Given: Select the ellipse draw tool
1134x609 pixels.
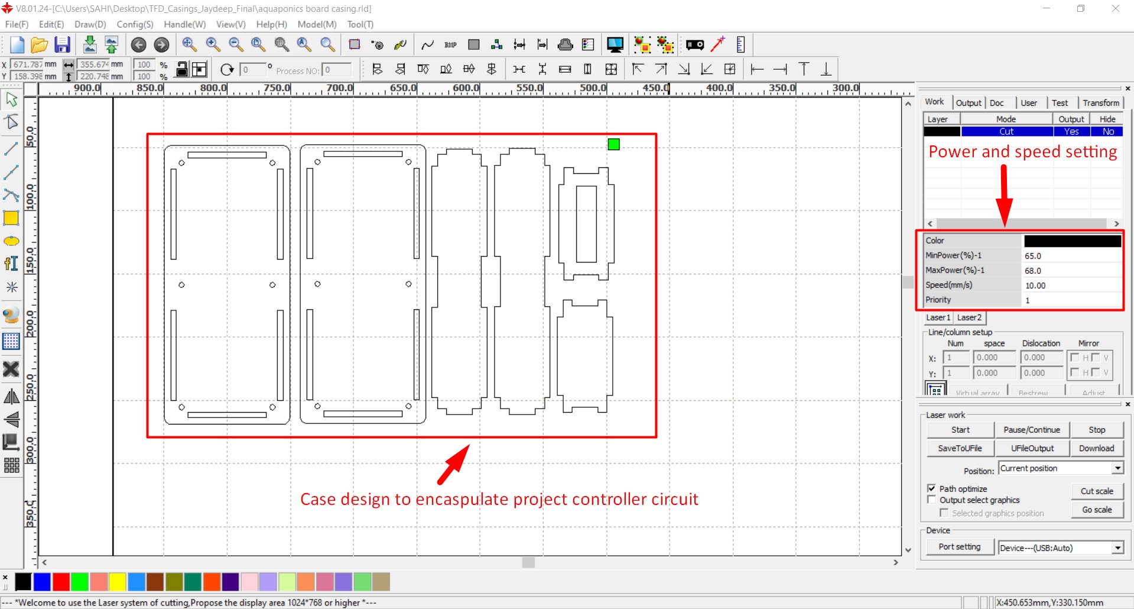Looking at the screenshot, I should pos(11,241).
